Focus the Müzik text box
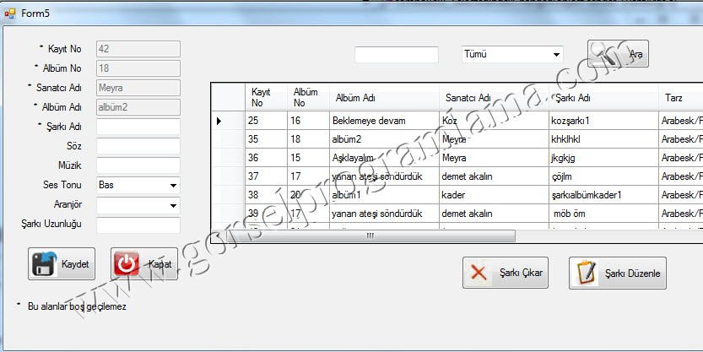The height and width of the screenshot is (352, 703). point(138,165)
